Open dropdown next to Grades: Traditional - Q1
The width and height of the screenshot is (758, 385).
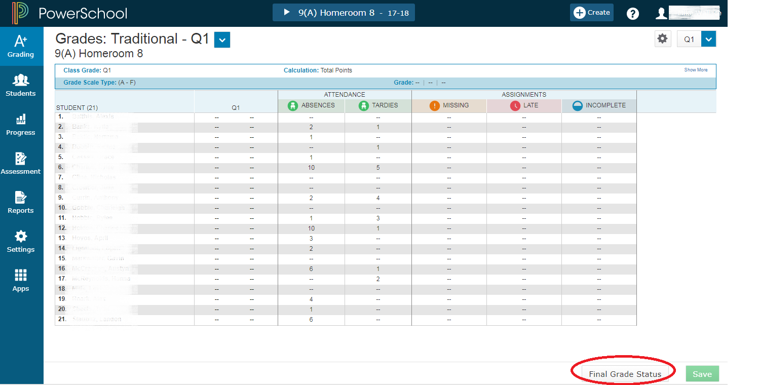coord(222,40)
